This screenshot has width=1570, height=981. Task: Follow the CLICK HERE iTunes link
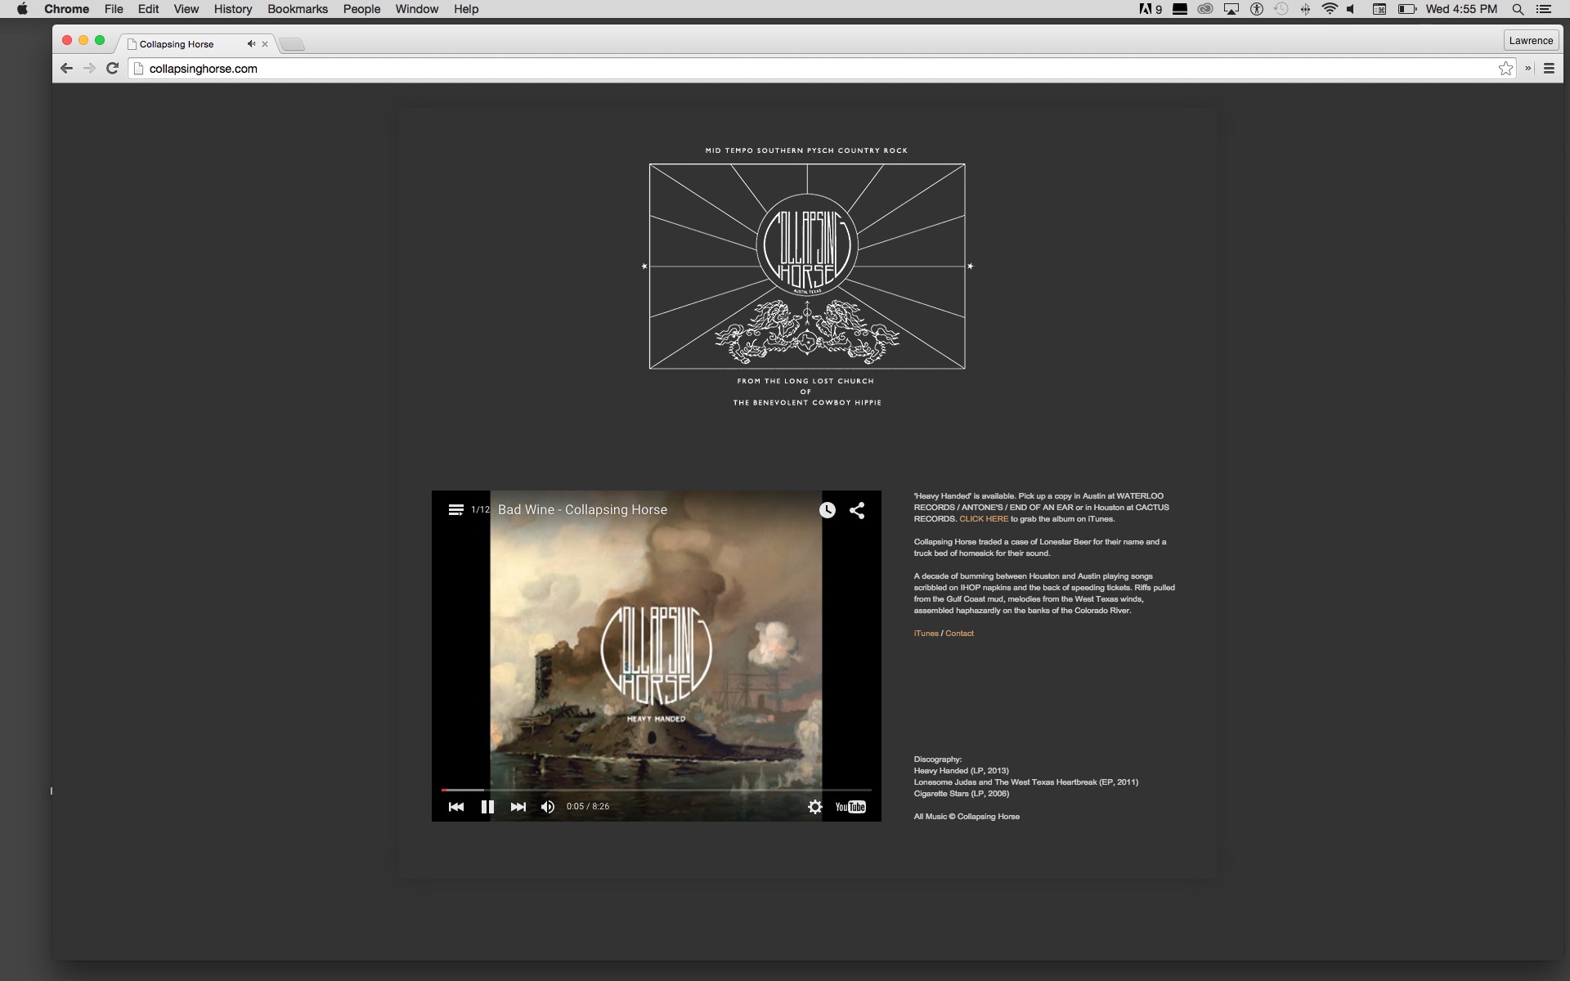(x=984, y=519)
